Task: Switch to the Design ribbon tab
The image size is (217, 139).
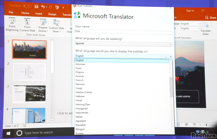Action: pos(52,14)
